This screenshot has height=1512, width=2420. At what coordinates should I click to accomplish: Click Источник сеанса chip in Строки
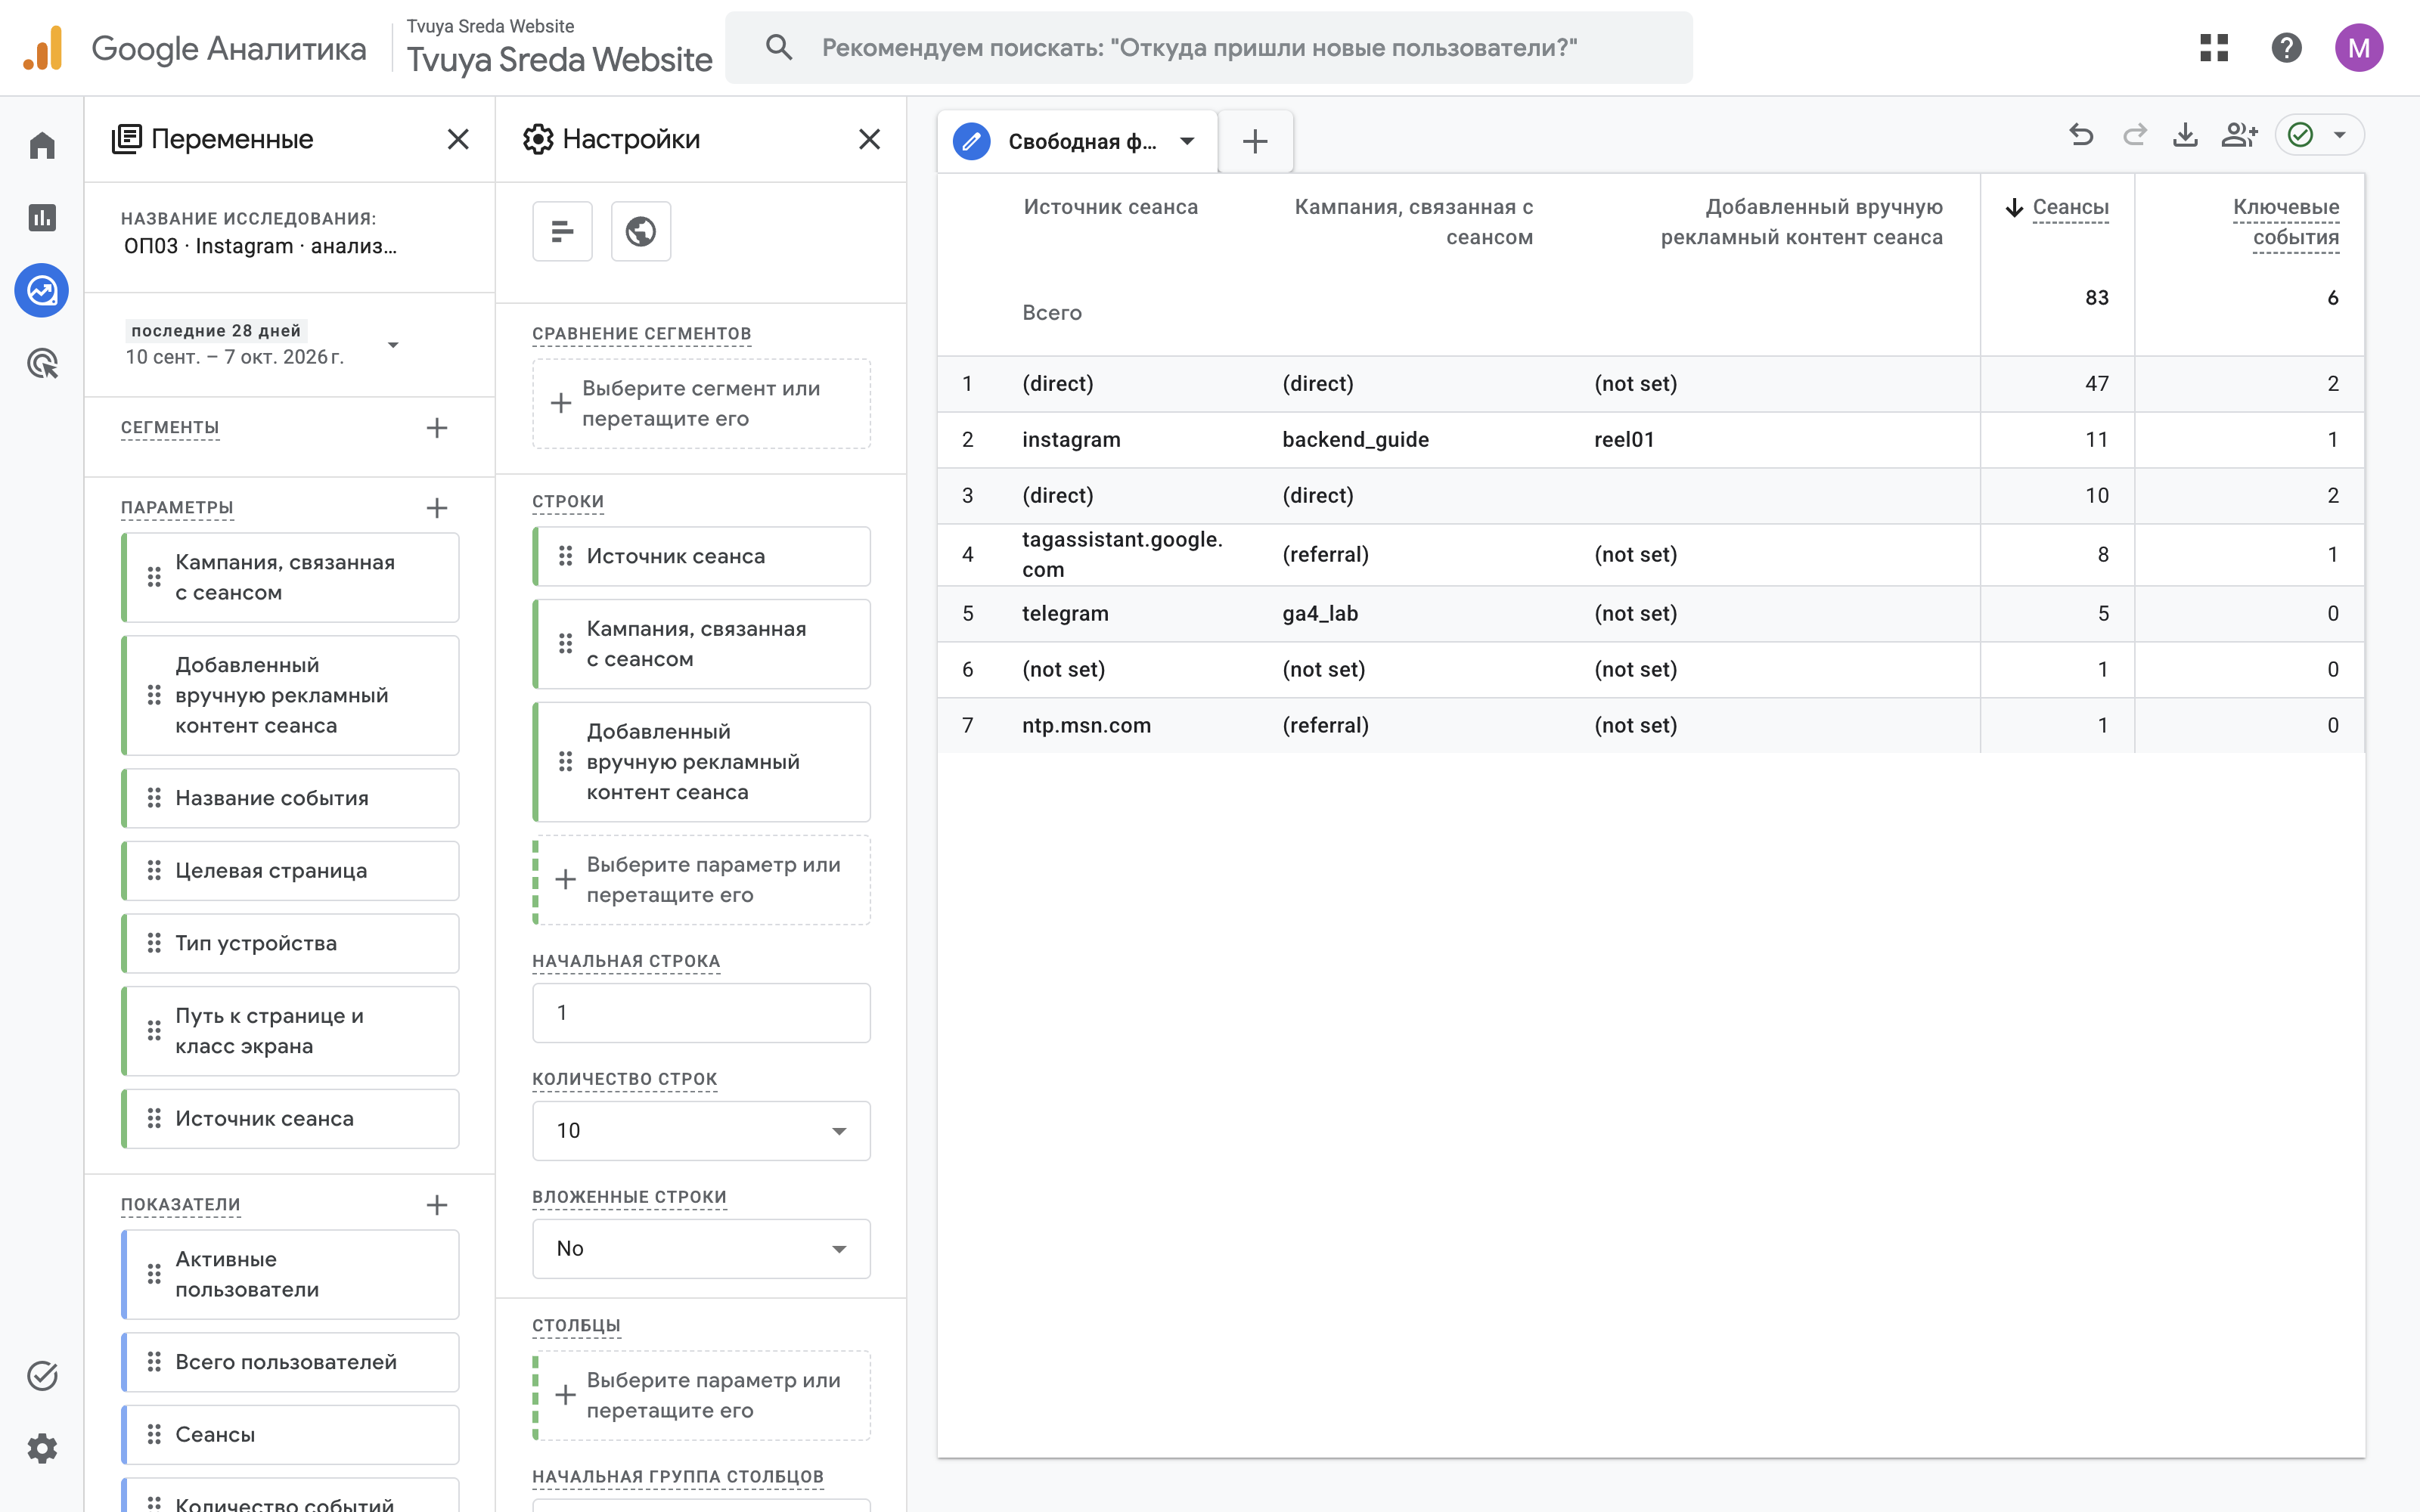pos(701,556)
